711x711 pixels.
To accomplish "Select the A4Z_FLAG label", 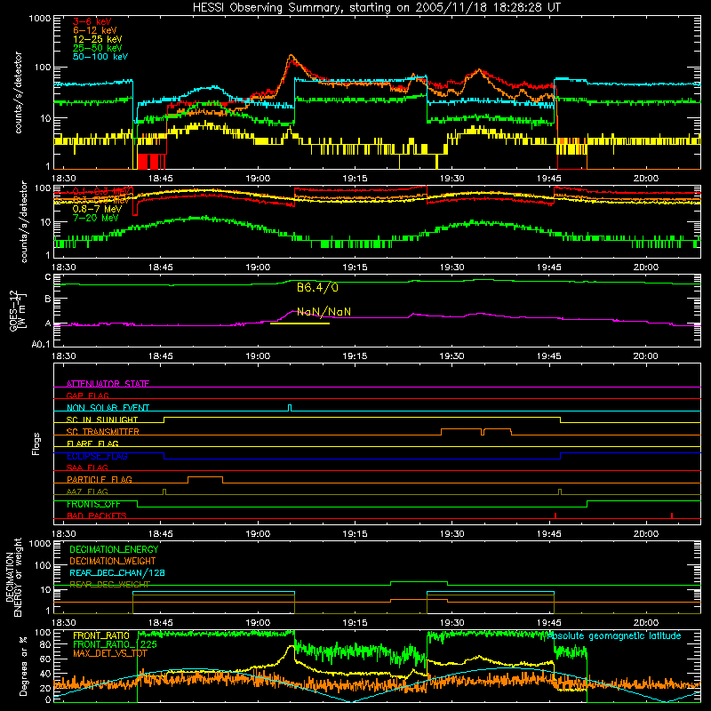I will (87, 491).
